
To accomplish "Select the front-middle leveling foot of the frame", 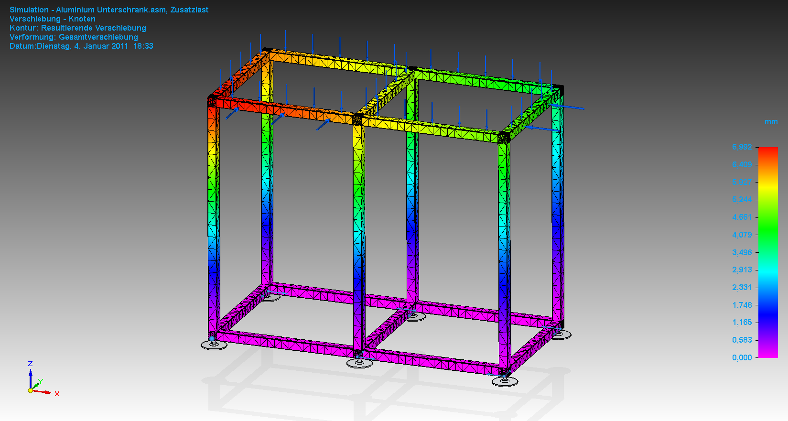I will [359, 363].
